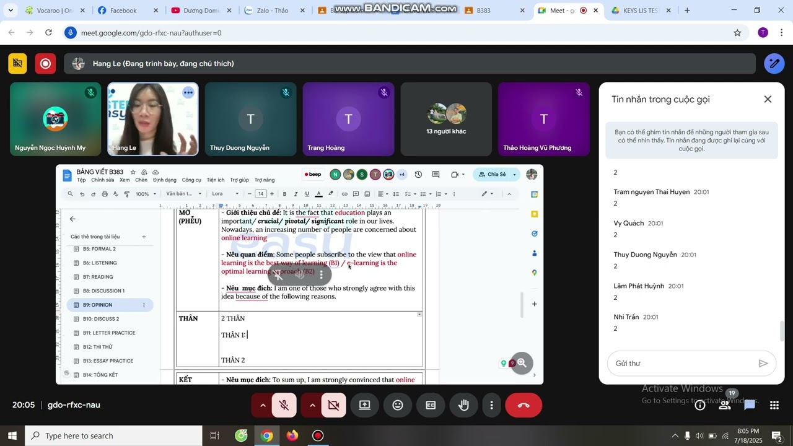Toggle italic formatting I
Image resolution: width=793 pixels, height=446 pixels.
click(x=296, y=194)
